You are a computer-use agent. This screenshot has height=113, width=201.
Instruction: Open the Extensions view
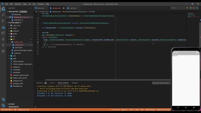pyautogui.click(x=3, y=33)
